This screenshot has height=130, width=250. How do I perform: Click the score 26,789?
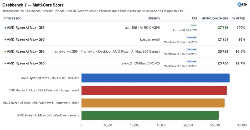pyautogui.click(x=223, y=51)
